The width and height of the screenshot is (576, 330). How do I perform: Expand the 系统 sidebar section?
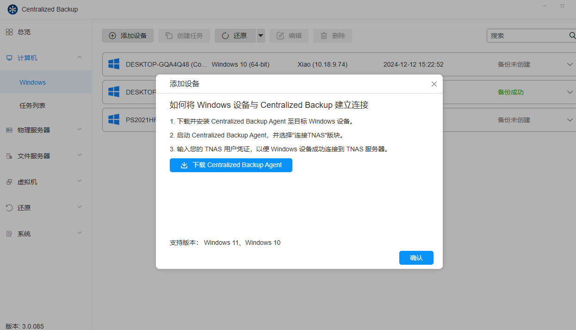pyautogui.click(x=80, y=234)
